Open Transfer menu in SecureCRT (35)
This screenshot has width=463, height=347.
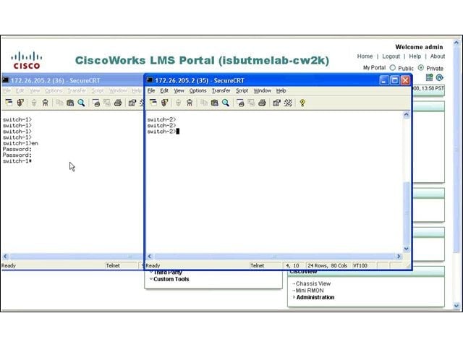[x=221, y=90]
